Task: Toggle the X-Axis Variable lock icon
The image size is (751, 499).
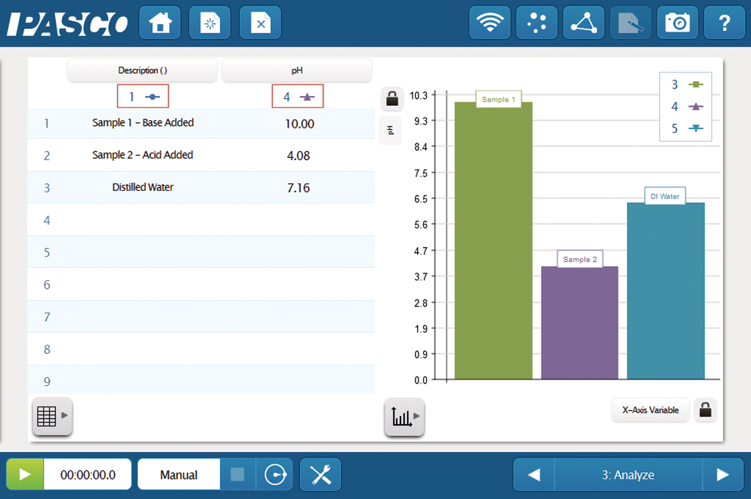Action: (x=705, y=410)
